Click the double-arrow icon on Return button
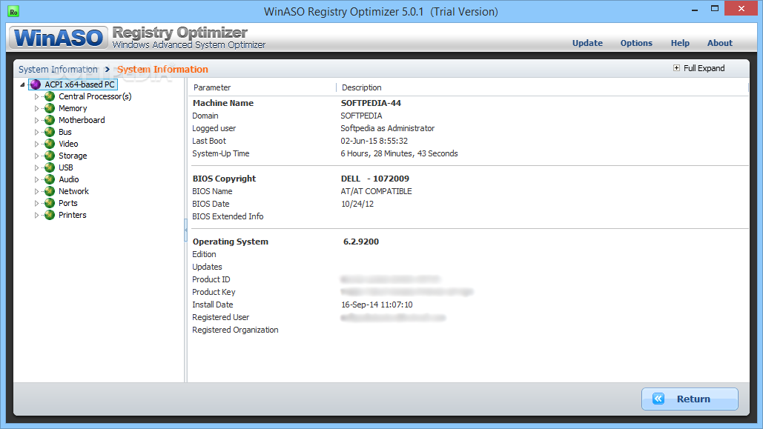This screenshot has width=763, height=429. click(x=658, y=399)
